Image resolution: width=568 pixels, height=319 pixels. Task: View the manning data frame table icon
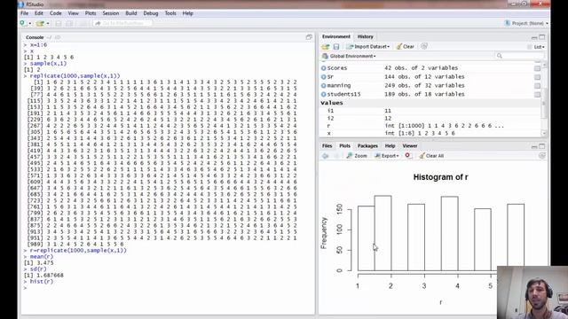pos(537,85)
